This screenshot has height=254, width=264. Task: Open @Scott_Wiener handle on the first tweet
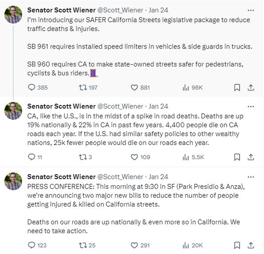(120, 10)
